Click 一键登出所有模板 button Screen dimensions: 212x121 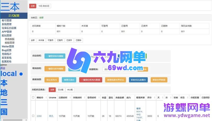tap(55, 69)
